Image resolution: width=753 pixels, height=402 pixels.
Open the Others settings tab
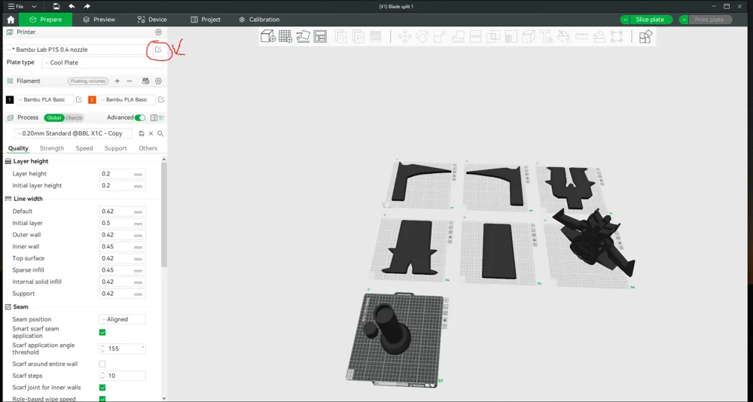pos(148,148)
